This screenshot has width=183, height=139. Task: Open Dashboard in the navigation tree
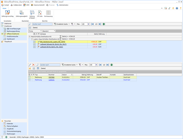[x=10, y=39]
